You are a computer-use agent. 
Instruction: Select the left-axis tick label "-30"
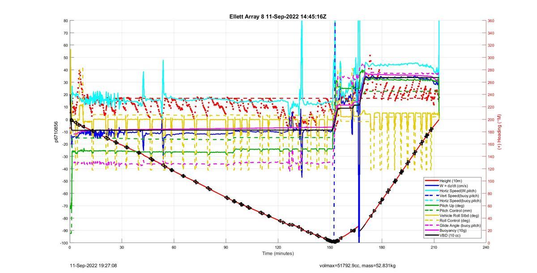[x=64, y=157]
